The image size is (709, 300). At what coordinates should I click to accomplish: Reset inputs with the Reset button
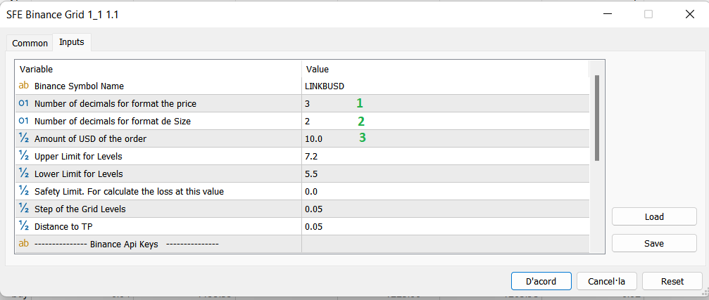click(x=672, y=281)
